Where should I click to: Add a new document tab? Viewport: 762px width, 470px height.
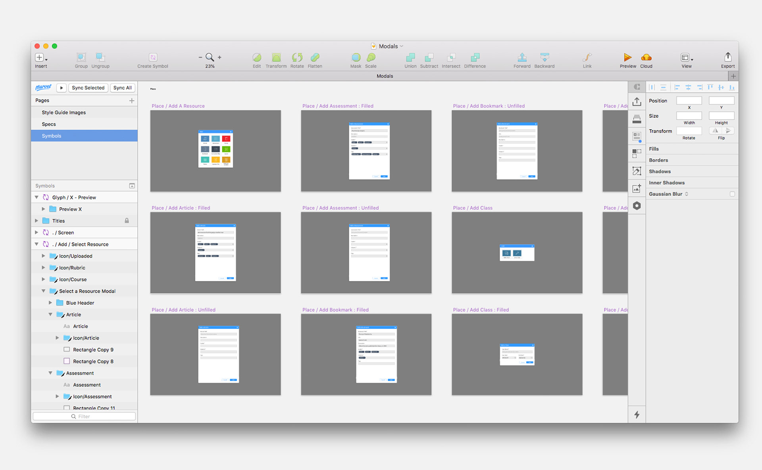[733, 76]
